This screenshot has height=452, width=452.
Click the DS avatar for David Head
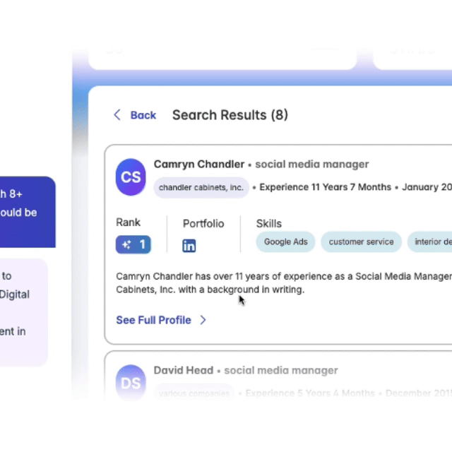tap(131, 383)
